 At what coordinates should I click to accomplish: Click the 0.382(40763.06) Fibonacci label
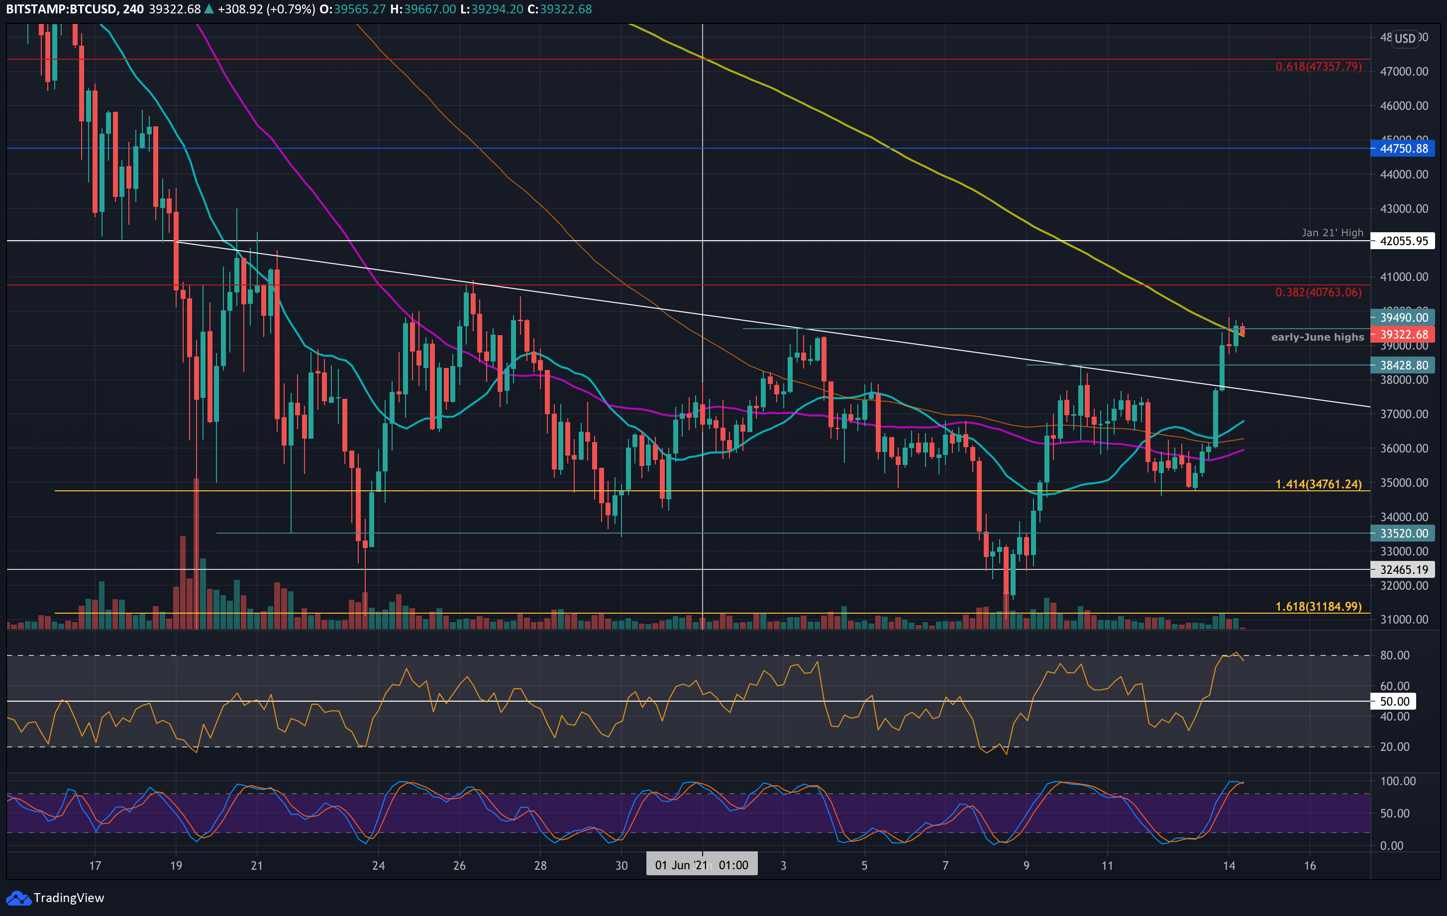[x=1319, y=292]
